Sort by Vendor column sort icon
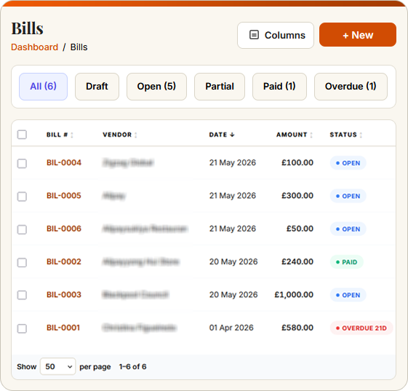 136,135
